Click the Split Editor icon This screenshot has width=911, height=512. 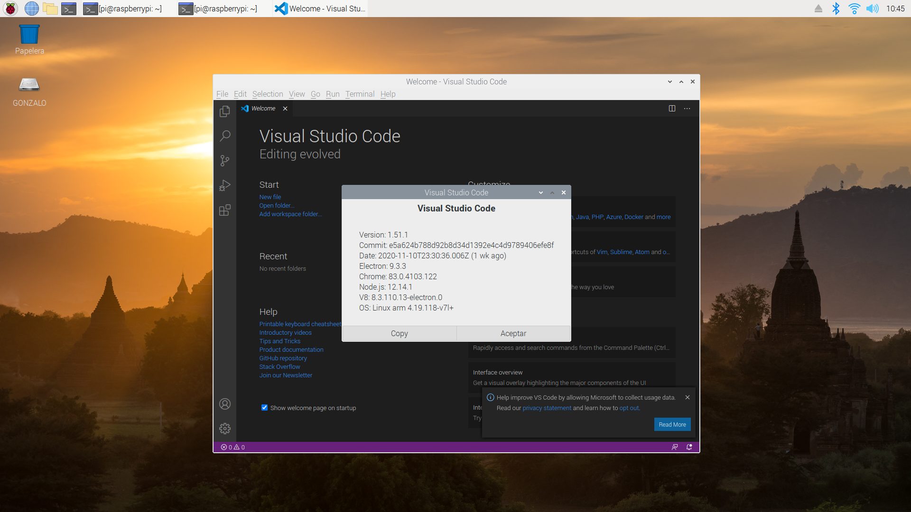click(672, 108)
